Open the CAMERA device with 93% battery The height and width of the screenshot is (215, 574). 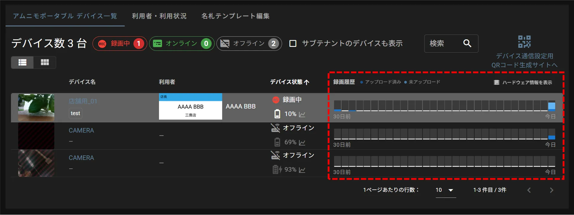81,158
